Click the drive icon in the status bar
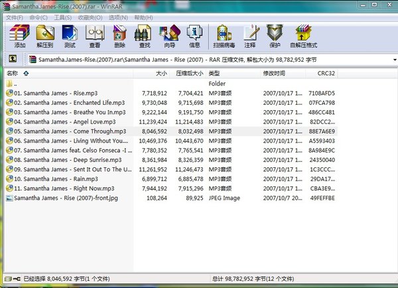This screenshot has width=398, height=288. point(9,279)
